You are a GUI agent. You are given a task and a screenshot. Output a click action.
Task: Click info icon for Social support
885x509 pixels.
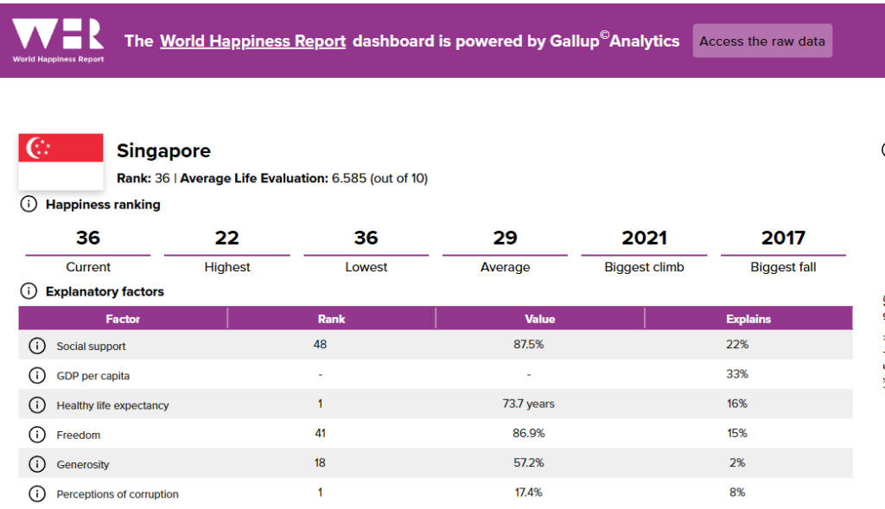pyautogui.click(x=36, y=346)
